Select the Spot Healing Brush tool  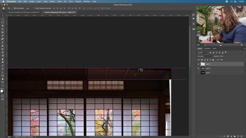pyautogui.click(x=3, y=39)
